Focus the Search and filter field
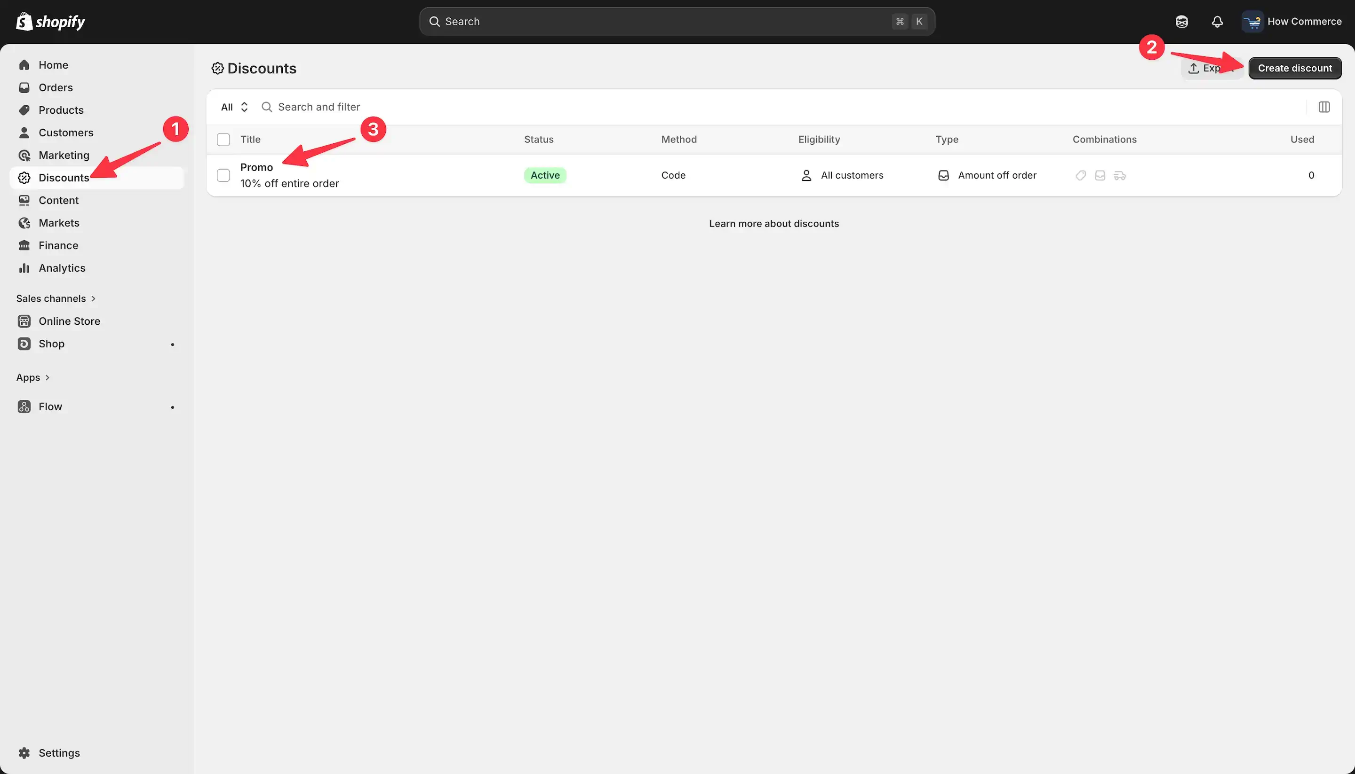 pos(780,107)
